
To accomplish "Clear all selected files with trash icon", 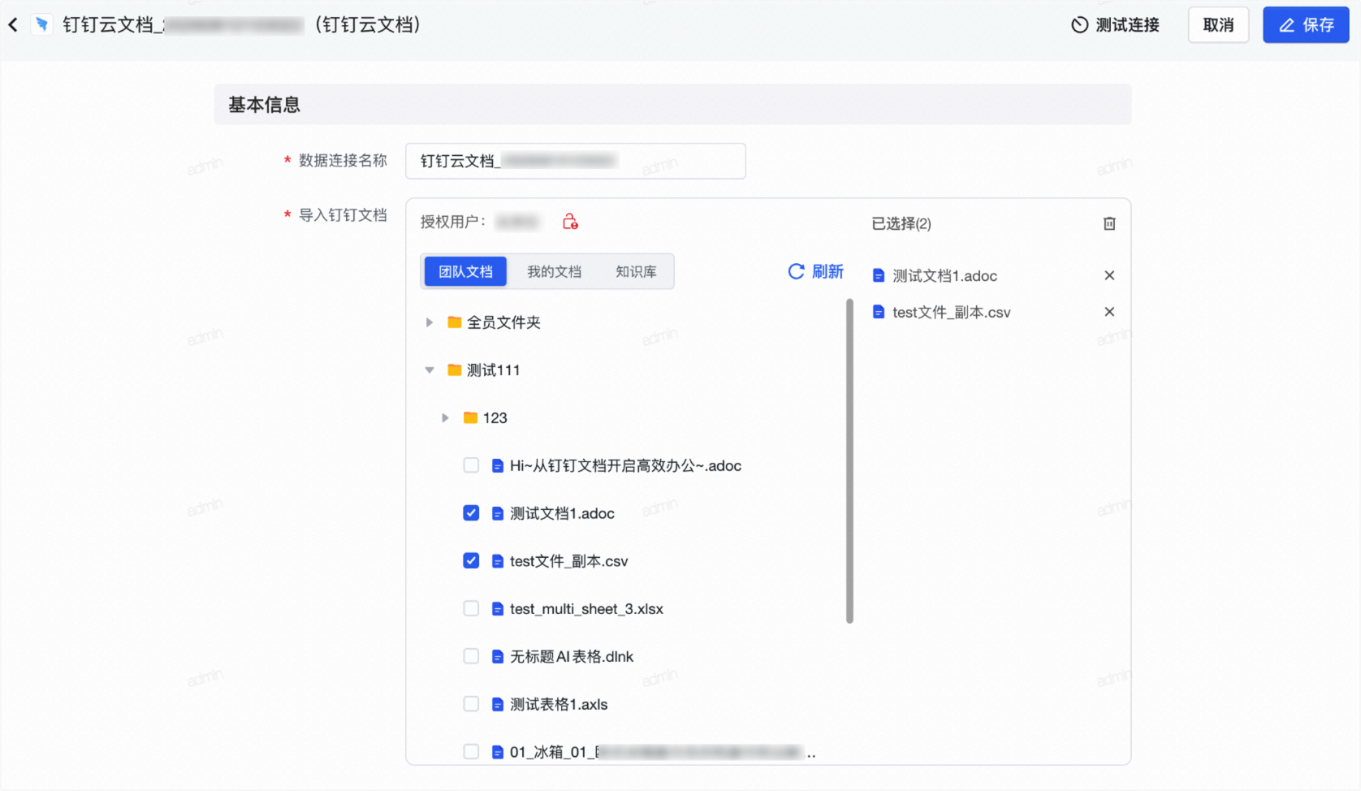I will point(1109,223).
